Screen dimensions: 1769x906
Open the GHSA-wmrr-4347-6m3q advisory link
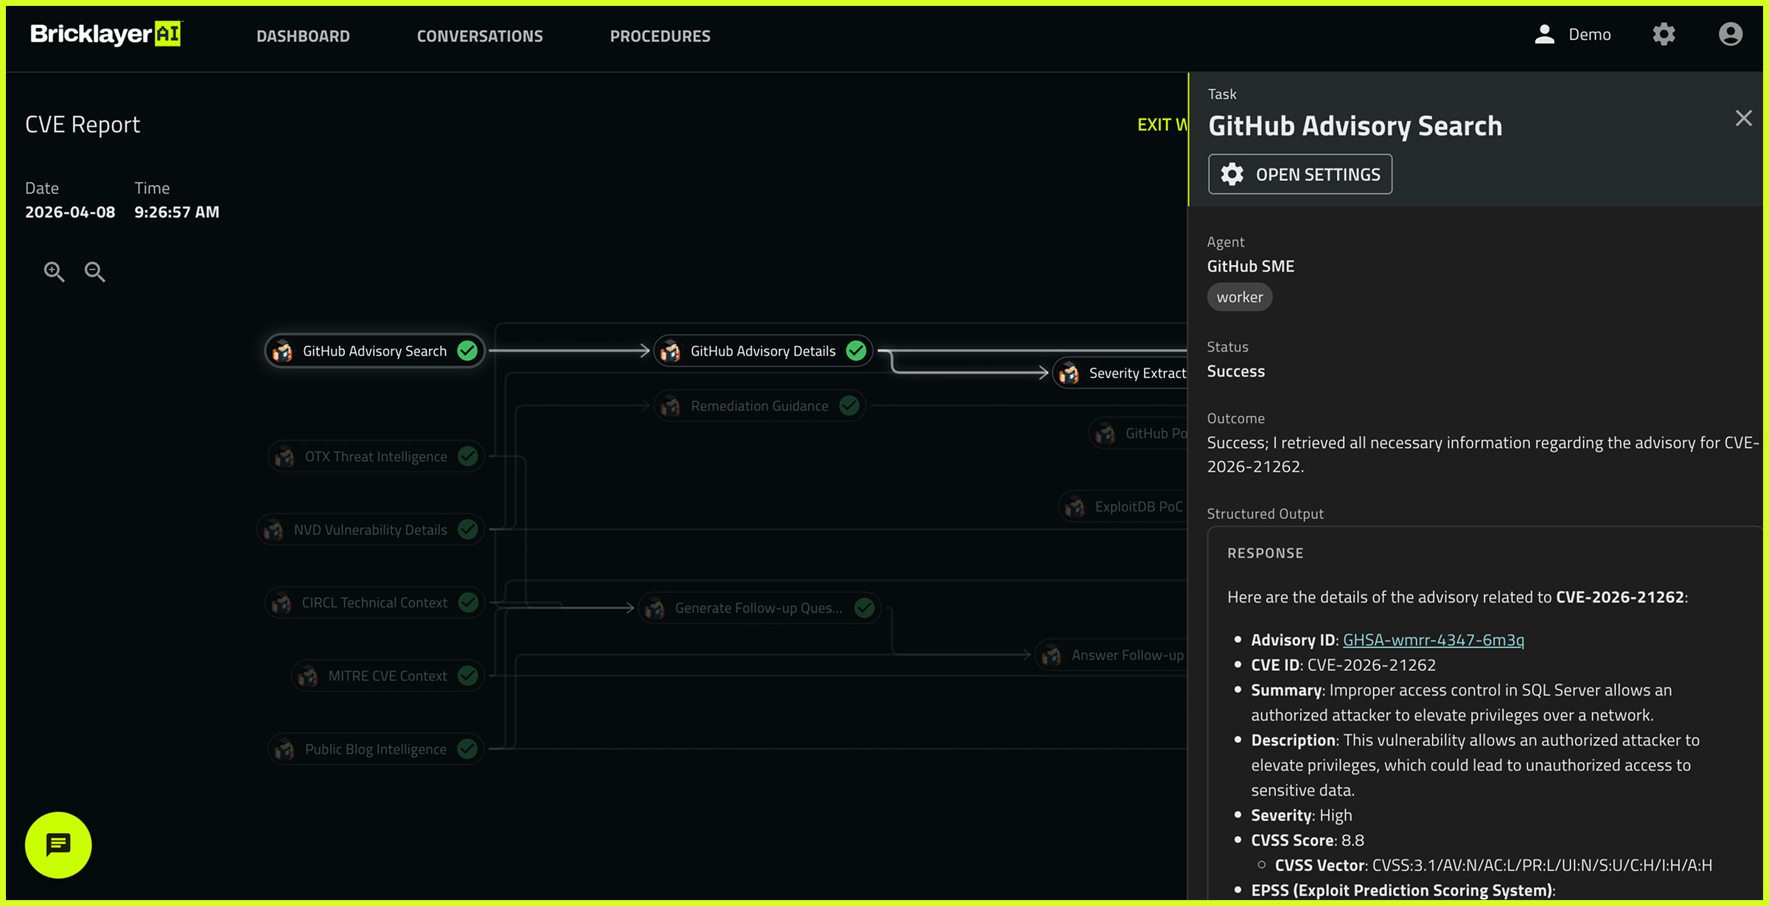1433,639
